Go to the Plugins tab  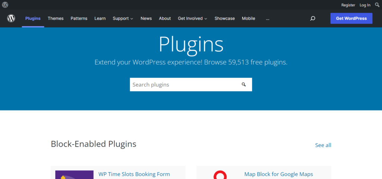click(x=33, y=19)
